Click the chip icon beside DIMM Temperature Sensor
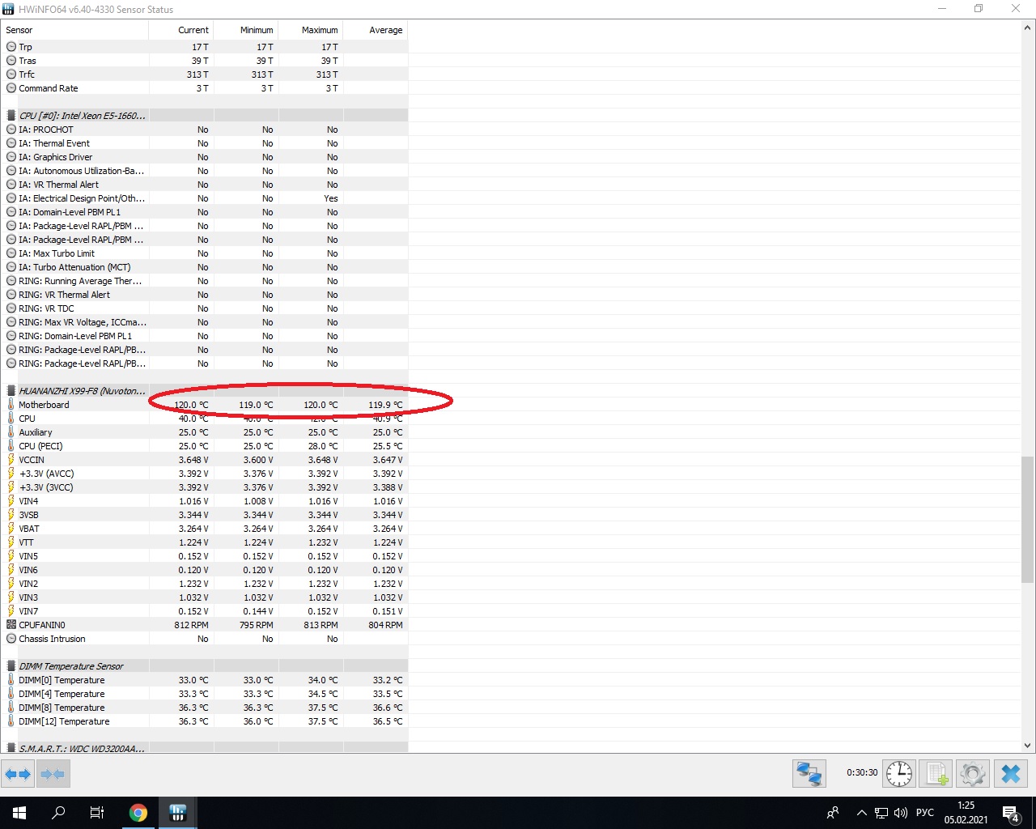This screenshot has width=1036, height=829. click(x=11, y=666)
